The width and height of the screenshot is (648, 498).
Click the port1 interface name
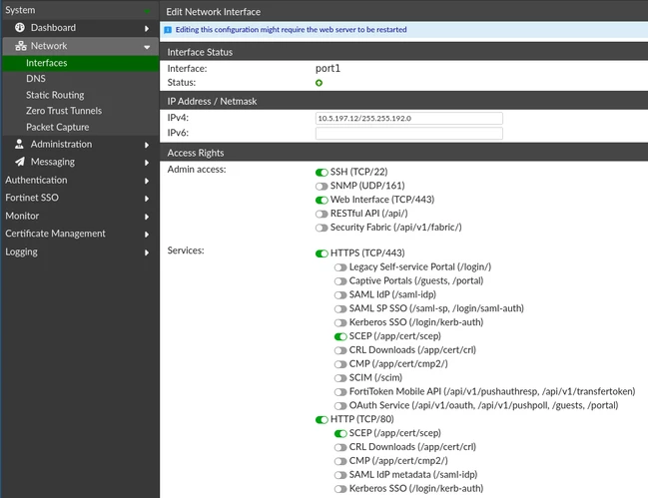(x=328, y=69)
